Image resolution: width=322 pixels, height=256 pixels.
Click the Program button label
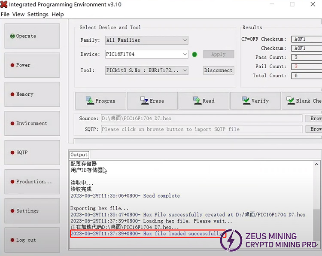105,101
